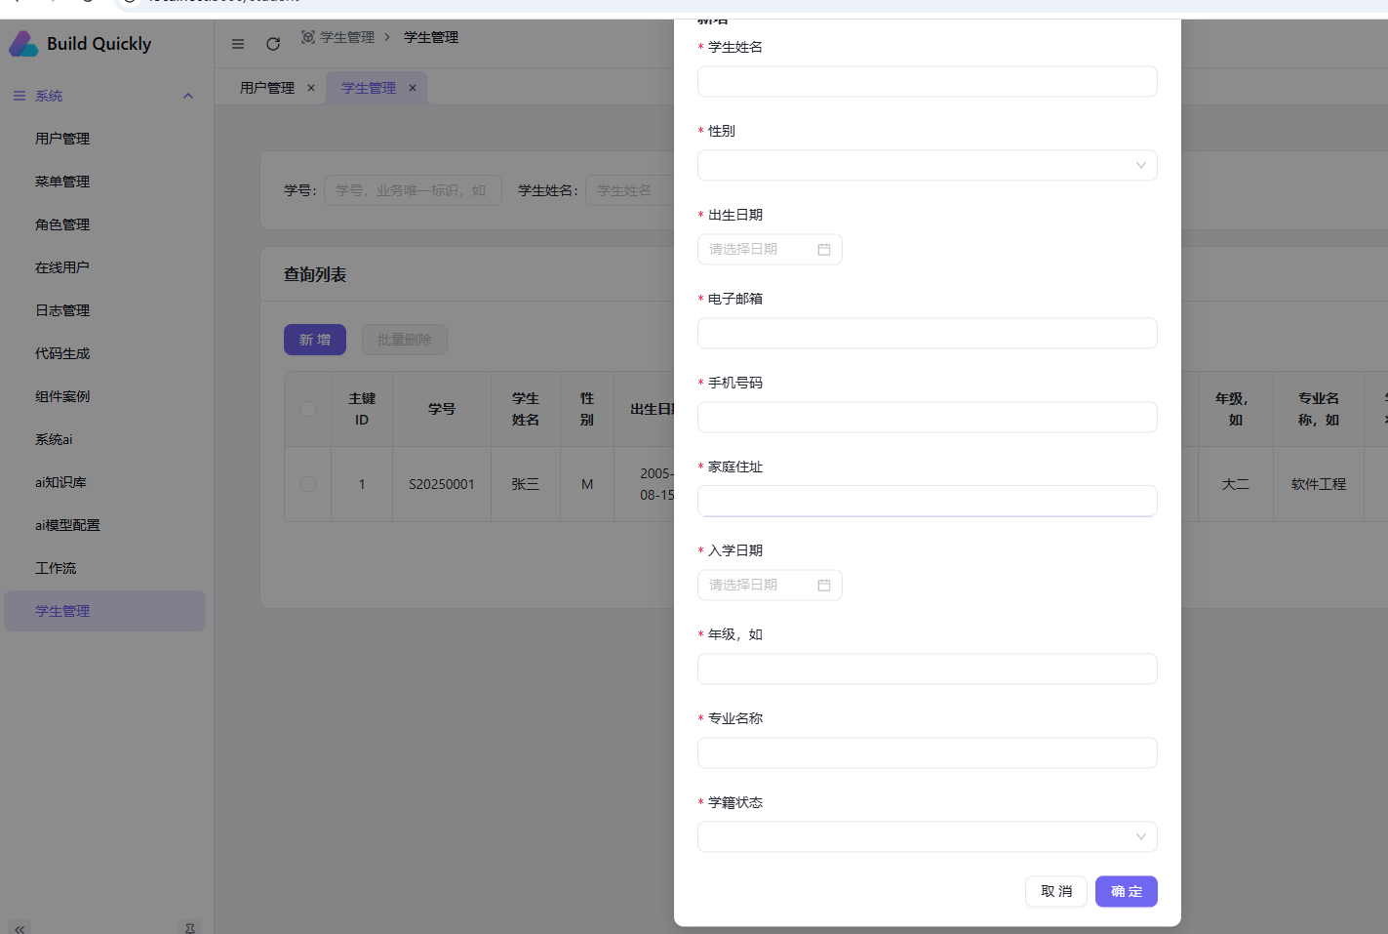Close the 学生管理 tab
The width and height of the screenshot is (1388, 934).
[413, 88]
